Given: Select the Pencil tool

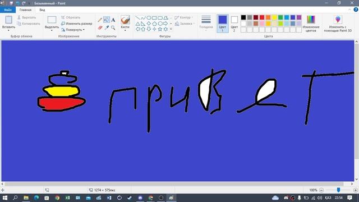Looking at the screenshot, I should (100, 20).
